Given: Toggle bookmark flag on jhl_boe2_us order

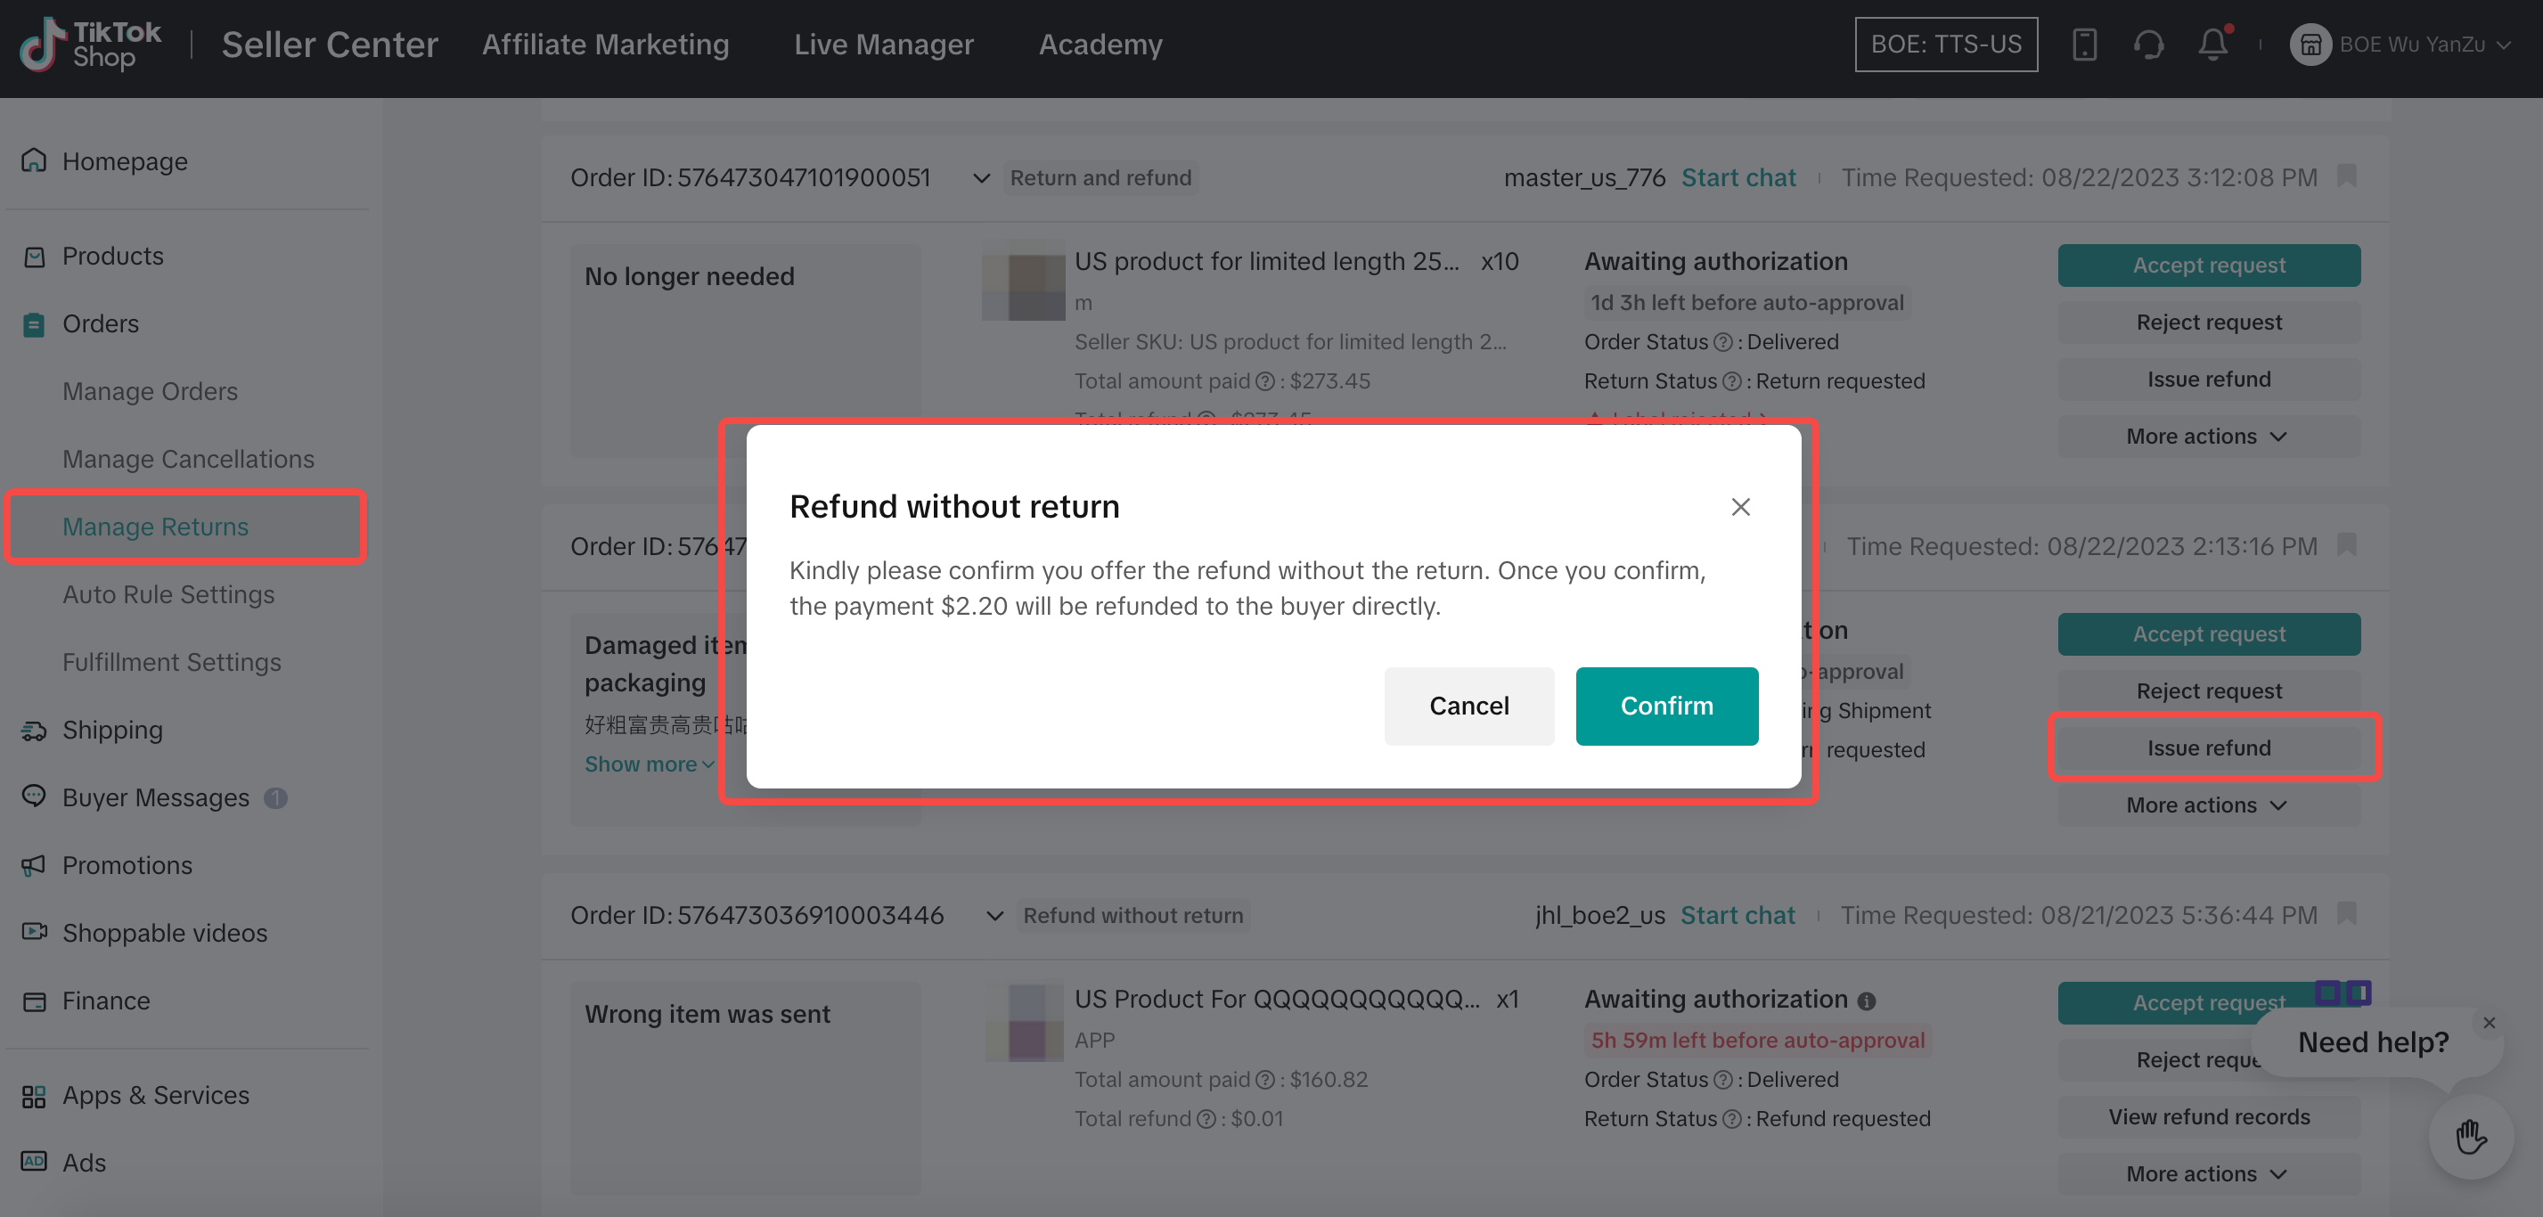Looking at the screenshot, I should coord(2347,914).
